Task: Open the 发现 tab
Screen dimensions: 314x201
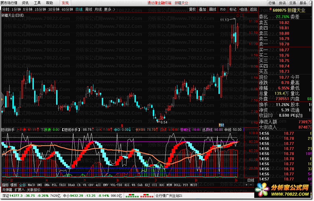Action: [65, 3]
